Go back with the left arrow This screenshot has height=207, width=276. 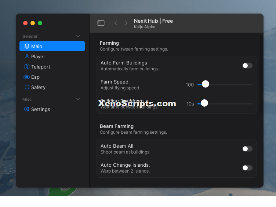click(116, 23)
